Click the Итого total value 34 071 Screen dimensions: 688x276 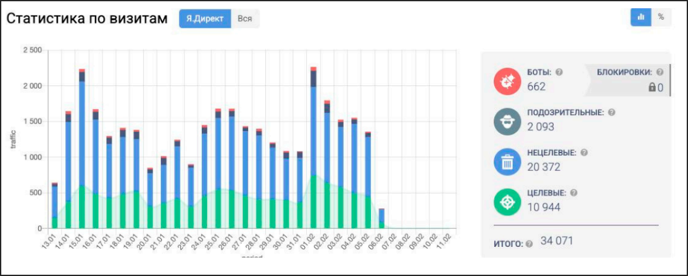pos(556,241)
